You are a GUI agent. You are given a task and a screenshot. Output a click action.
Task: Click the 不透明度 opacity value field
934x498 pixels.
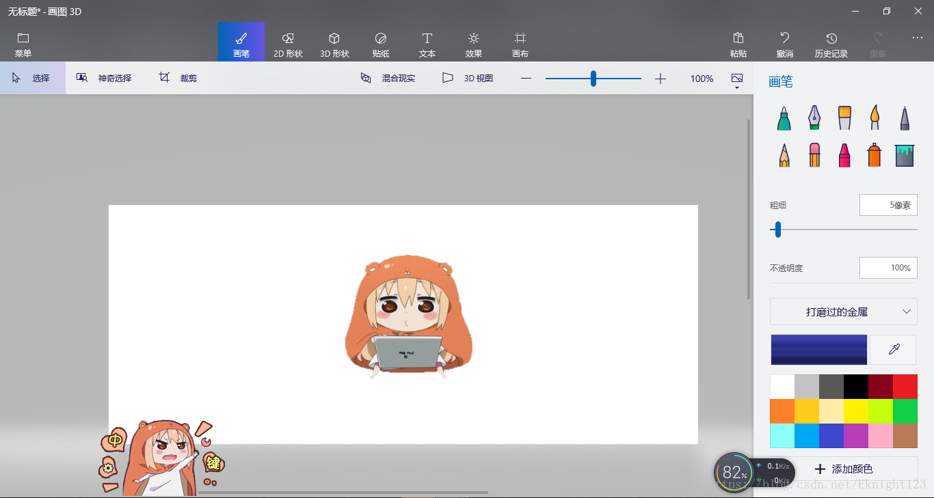[888, 268]
